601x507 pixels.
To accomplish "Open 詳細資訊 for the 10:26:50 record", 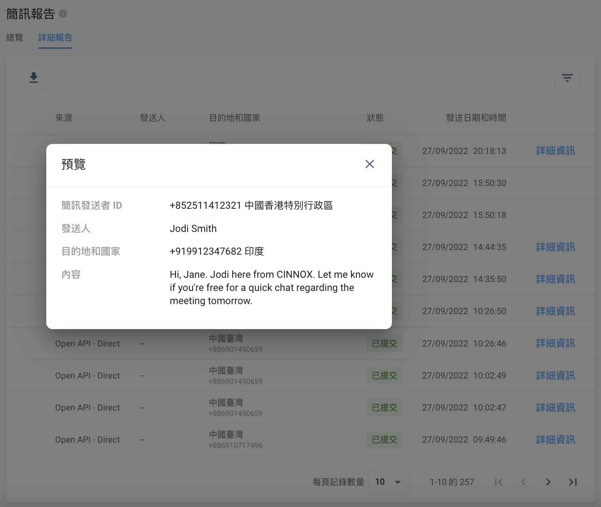I will [x=555, y=311].
